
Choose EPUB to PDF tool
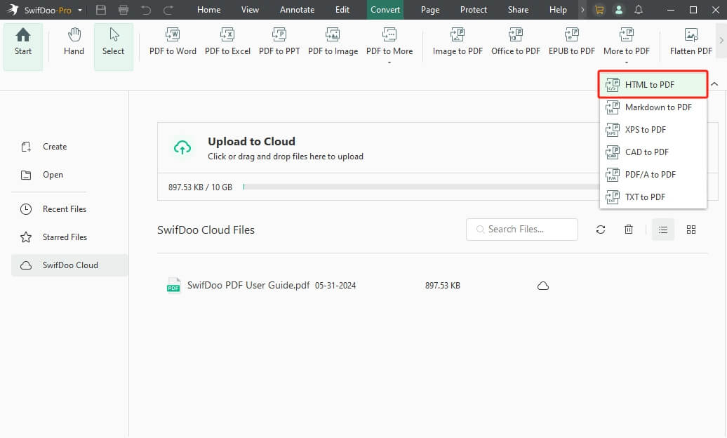572,42
